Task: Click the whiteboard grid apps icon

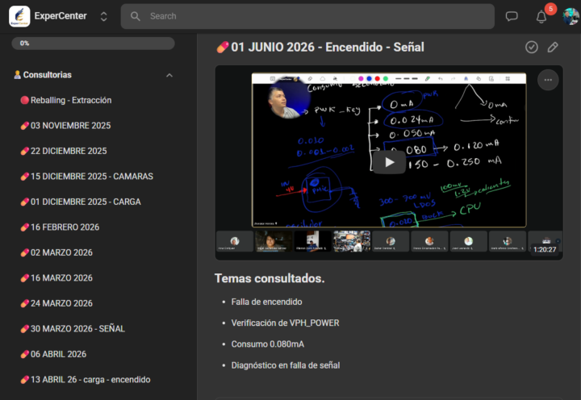Action: point(508,78)
